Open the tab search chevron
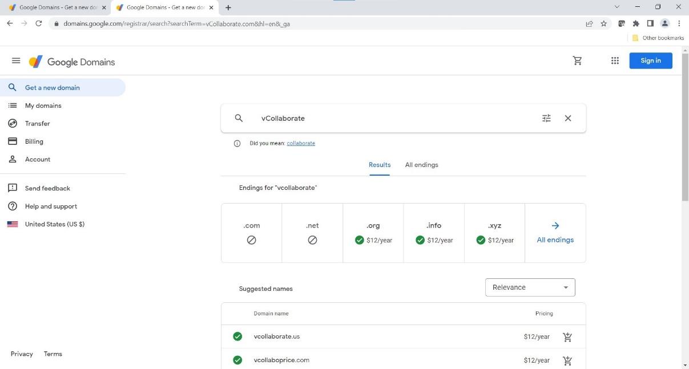This screenshot has height=369, width=689. 617,7
